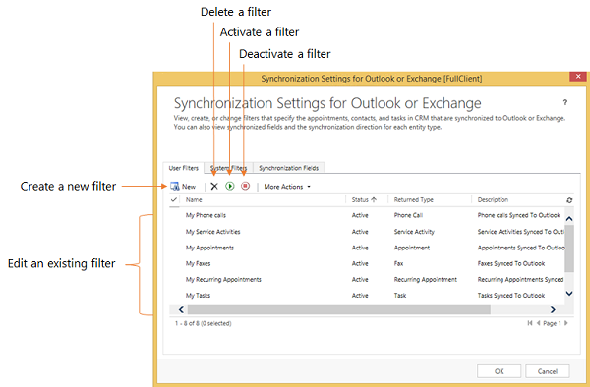Screen dimensions: 590x387
Task: Click horizontal scroll right arrow
Action: [x=553, y=309]
